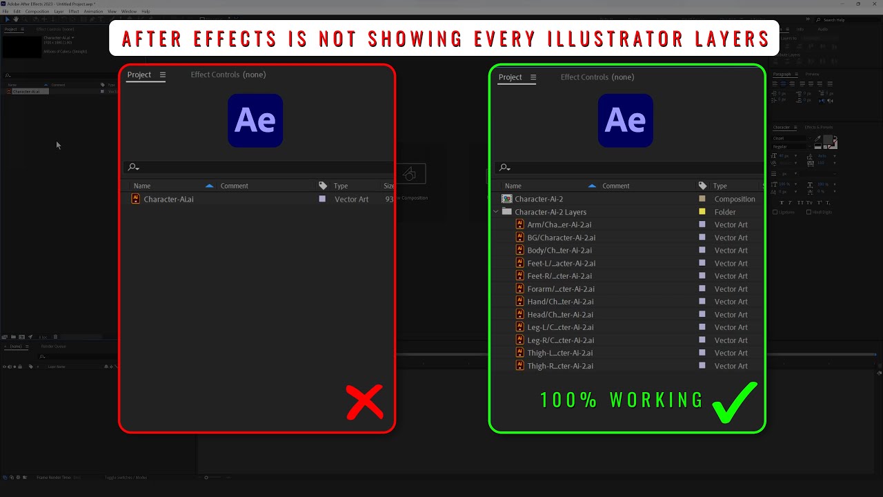Toggle the Layer Switches pane icon at timeline bottom

click(x=4, y=477)
